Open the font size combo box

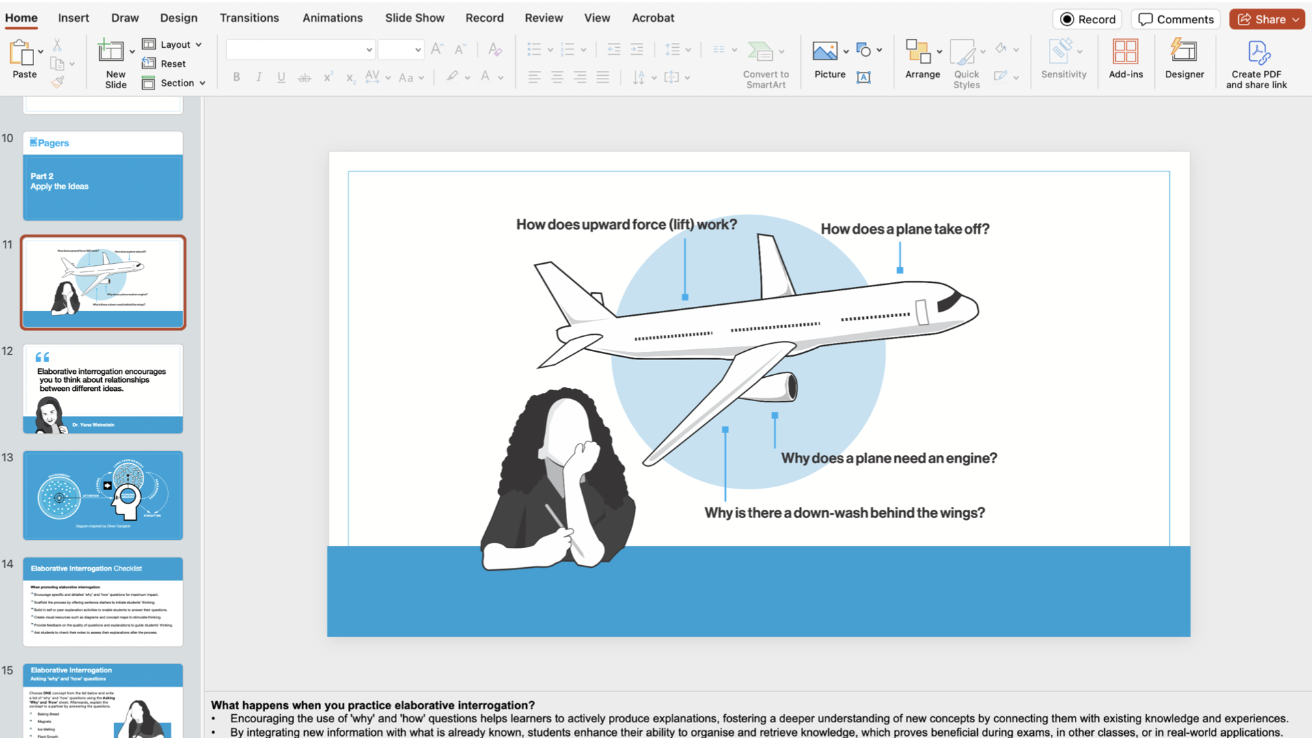coord(401,49)
